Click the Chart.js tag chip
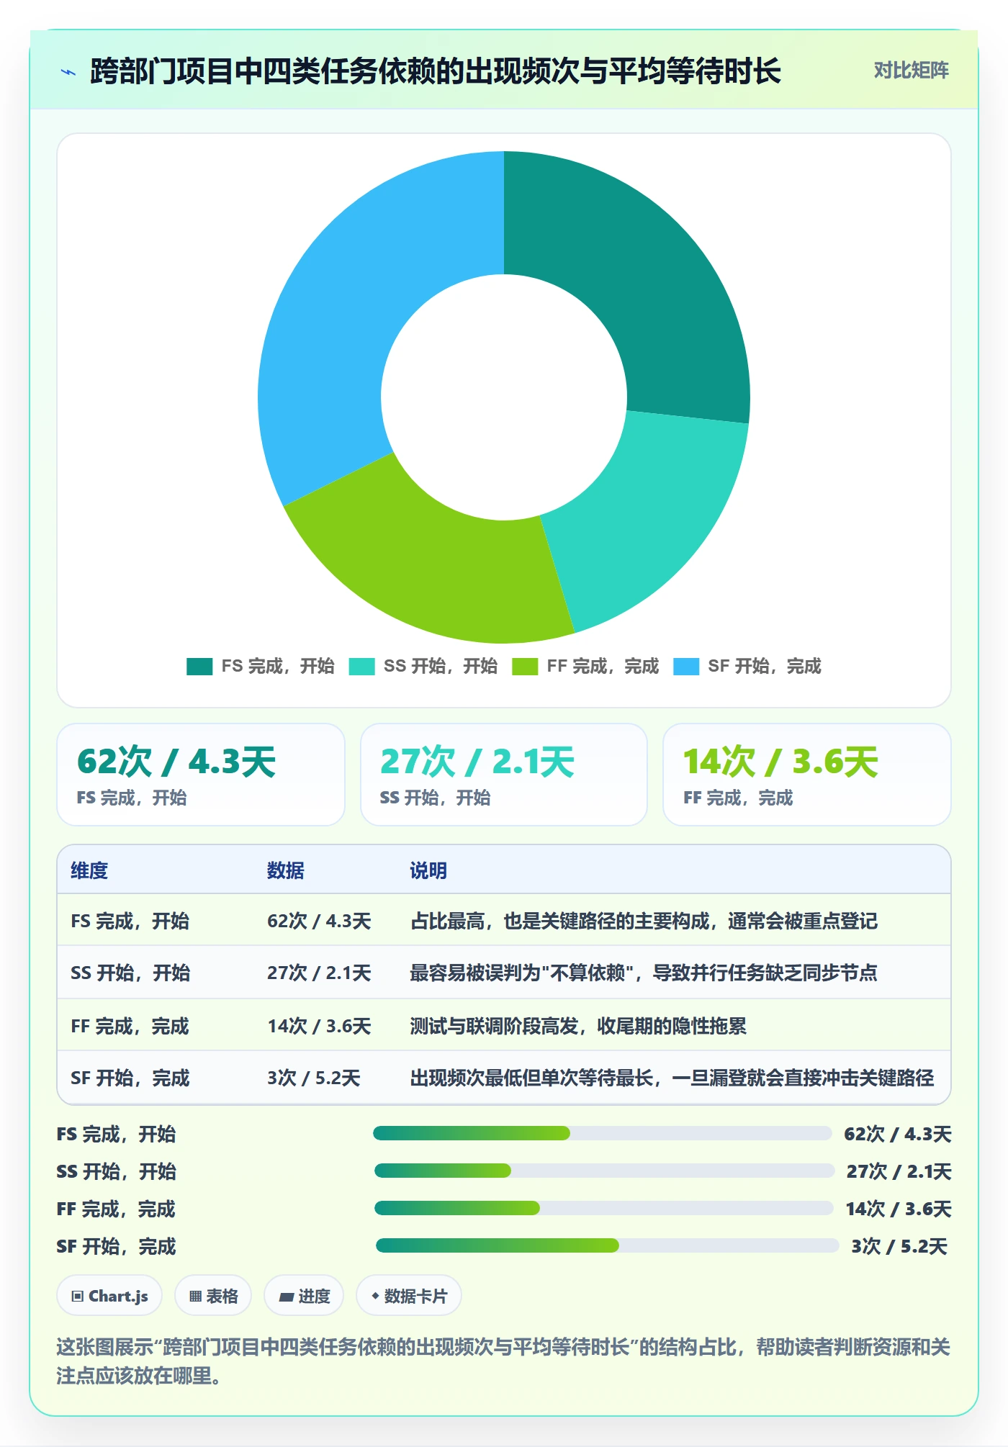 pos(109,1296)
